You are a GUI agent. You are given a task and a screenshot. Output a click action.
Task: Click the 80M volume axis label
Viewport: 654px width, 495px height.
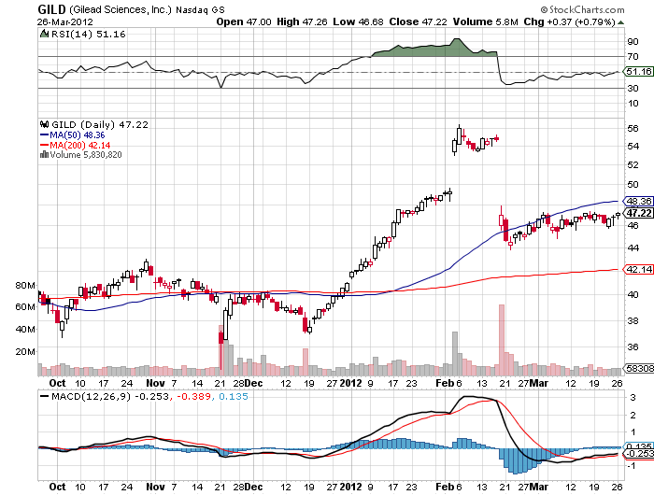[25, 286]
